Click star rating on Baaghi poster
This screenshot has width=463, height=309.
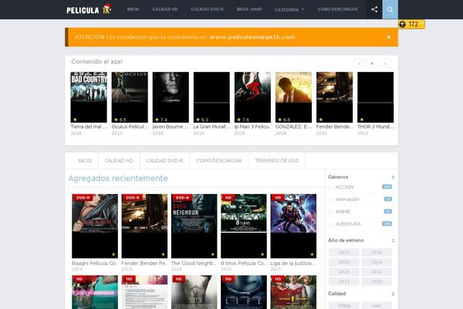tap(113, 254)
